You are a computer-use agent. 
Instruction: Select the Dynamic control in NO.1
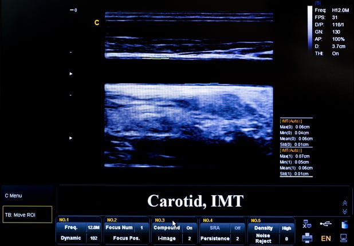coord(71,238)
